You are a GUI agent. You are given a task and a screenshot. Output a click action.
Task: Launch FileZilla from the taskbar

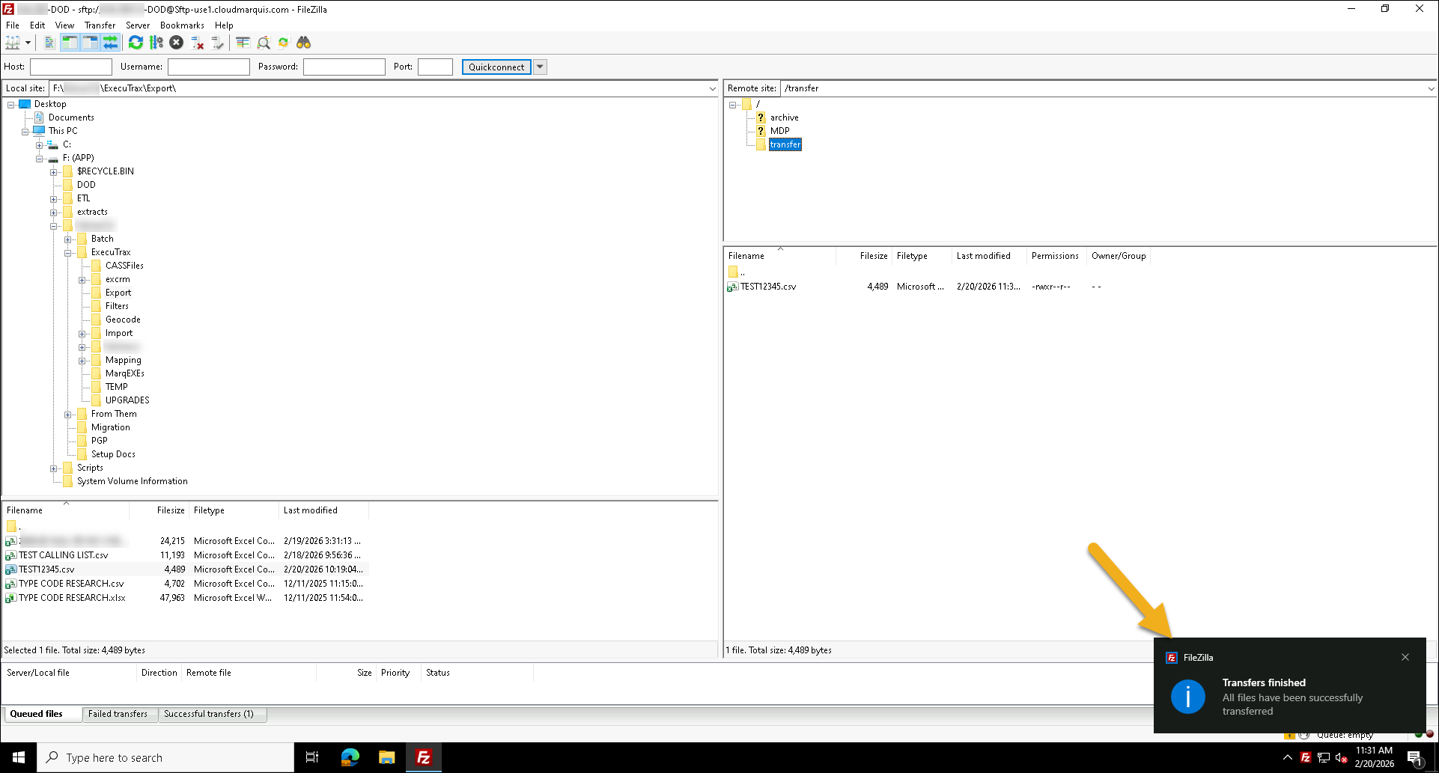click(x=423, y=757)
